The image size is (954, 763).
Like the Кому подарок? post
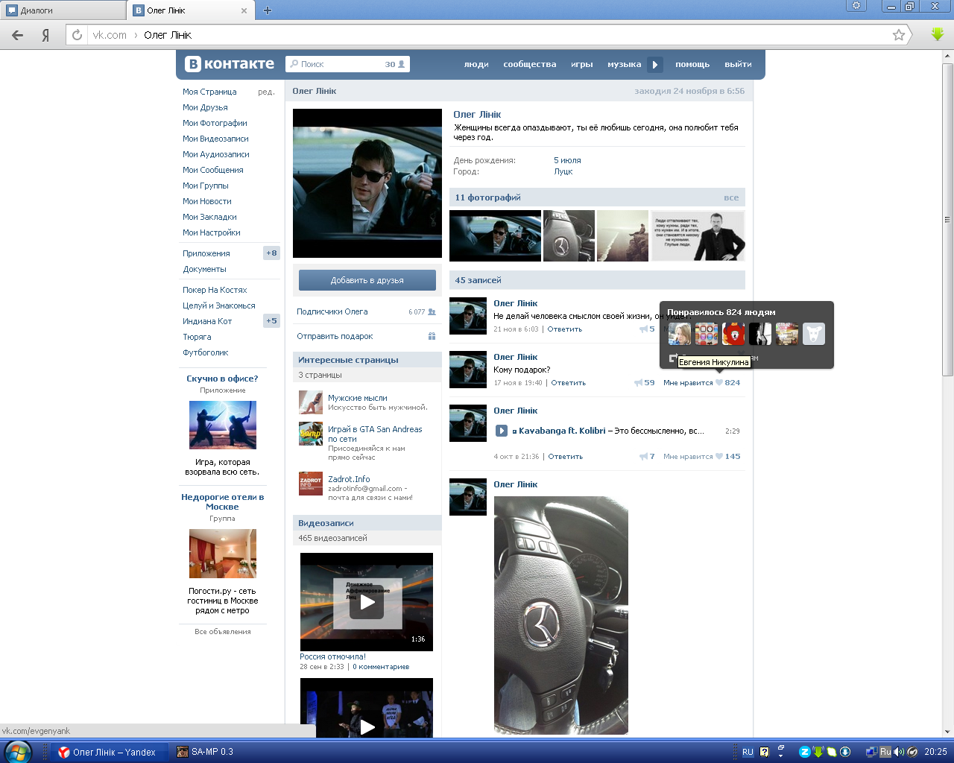click(x=719, y=383)
